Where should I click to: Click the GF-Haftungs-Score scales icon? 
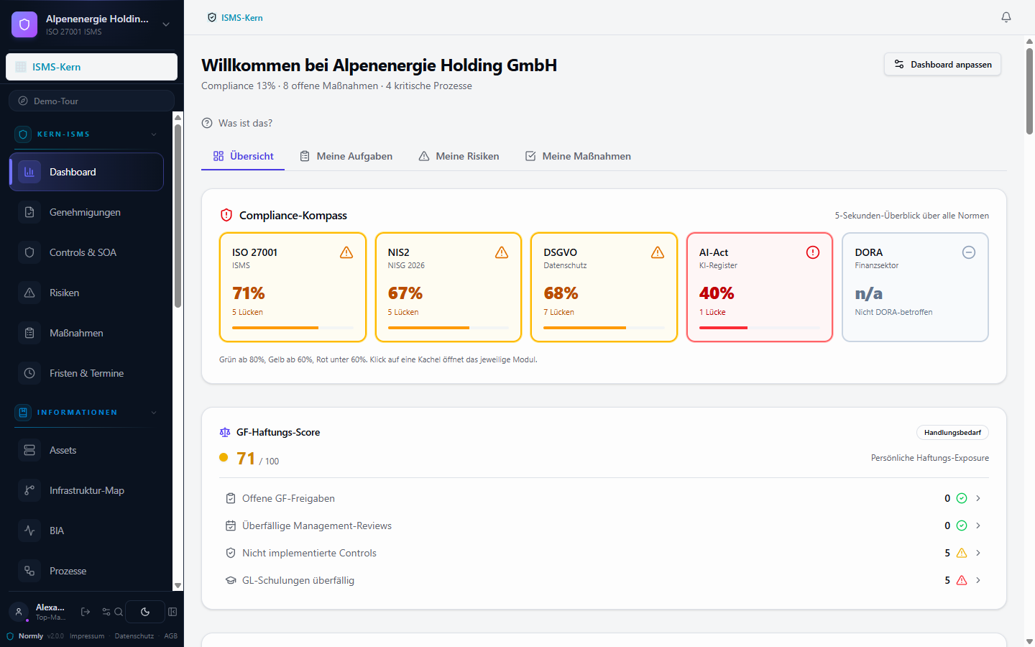pyautogui.click(x=225, y=432)
